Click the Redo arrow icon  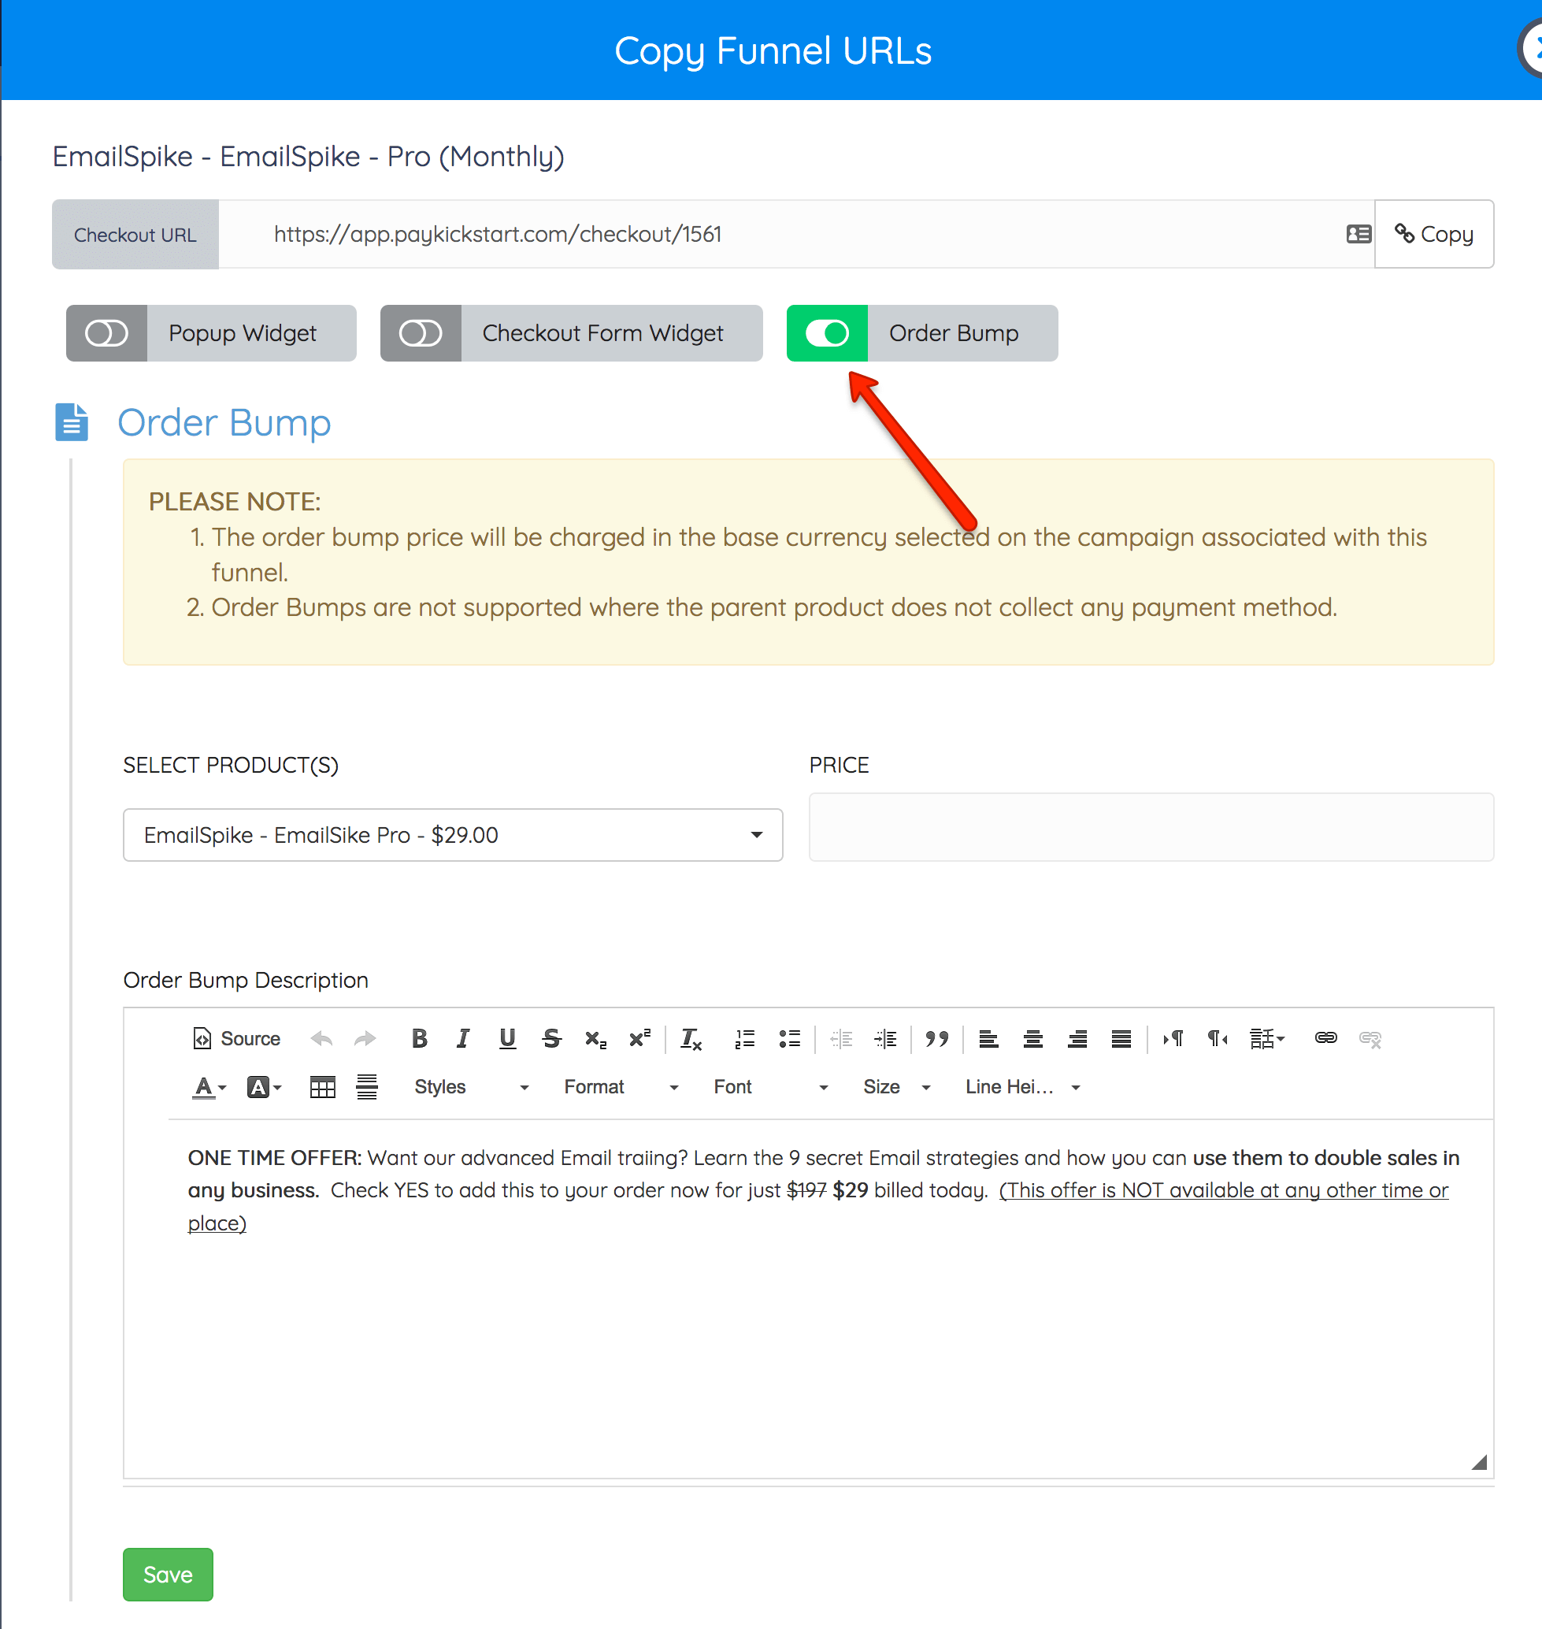pos(365,1038)
